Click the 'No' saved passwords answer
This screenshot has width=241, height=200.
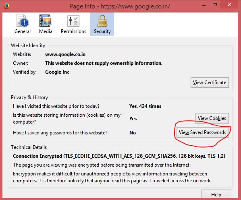click(x=133, y=133)
